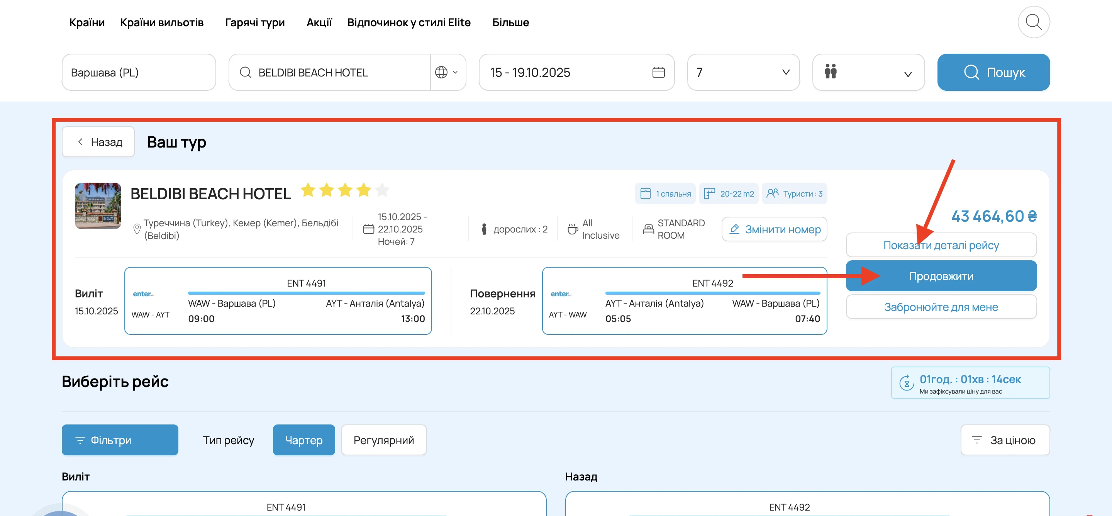Click the BELDIBI BEACH HOTEL search input

(330, 72)
